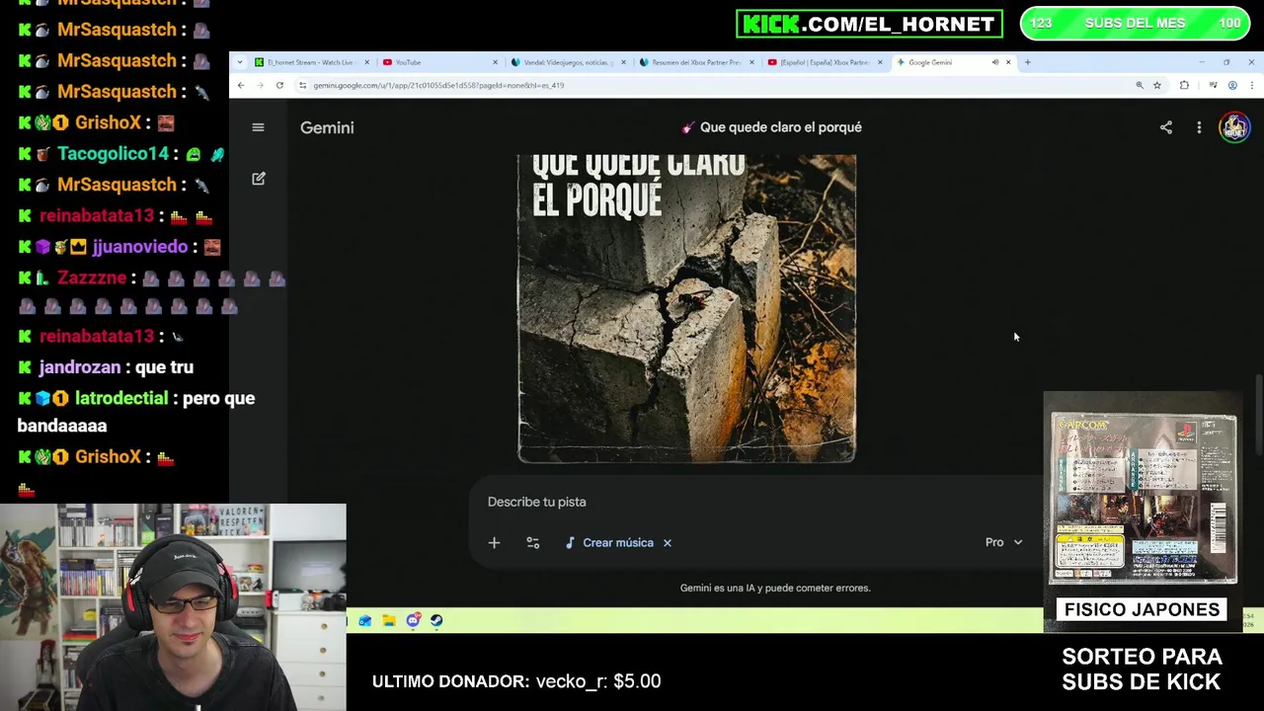Viewport: 1264px width, 711px height.
Task: Open the generated album cover image
Action: point(686,308)
